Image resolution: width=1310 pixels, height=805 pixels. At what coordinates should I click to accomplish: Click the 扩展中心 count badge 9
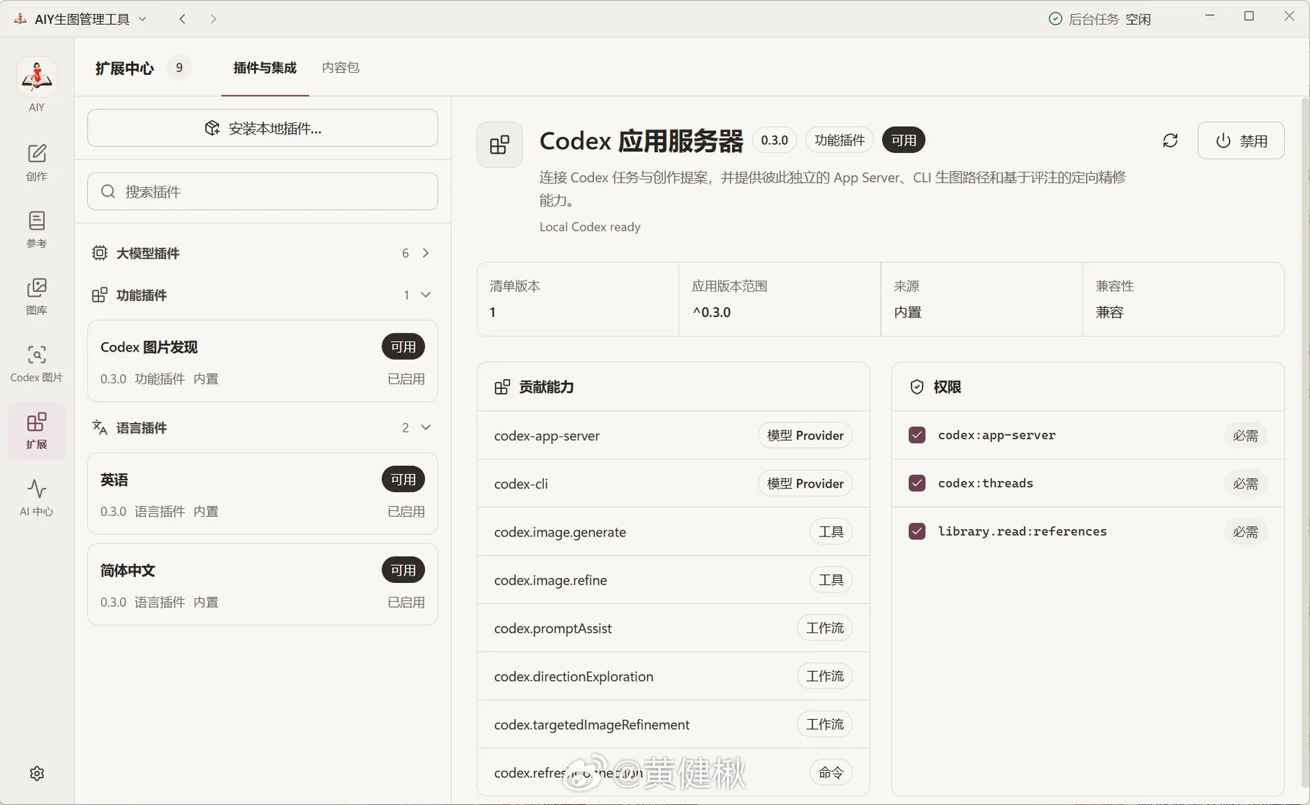pos(179,68)
